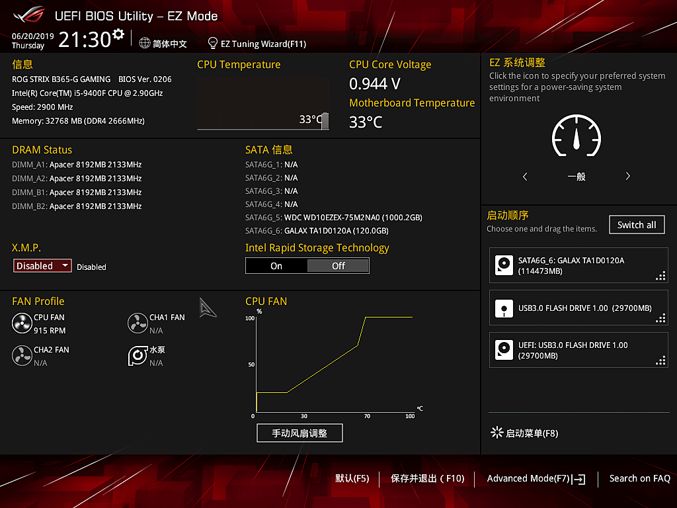This screenshot has width=677, height=508.
Task: Click the SATA6G_6 GALAX disk icon
Action: point(504,265)
